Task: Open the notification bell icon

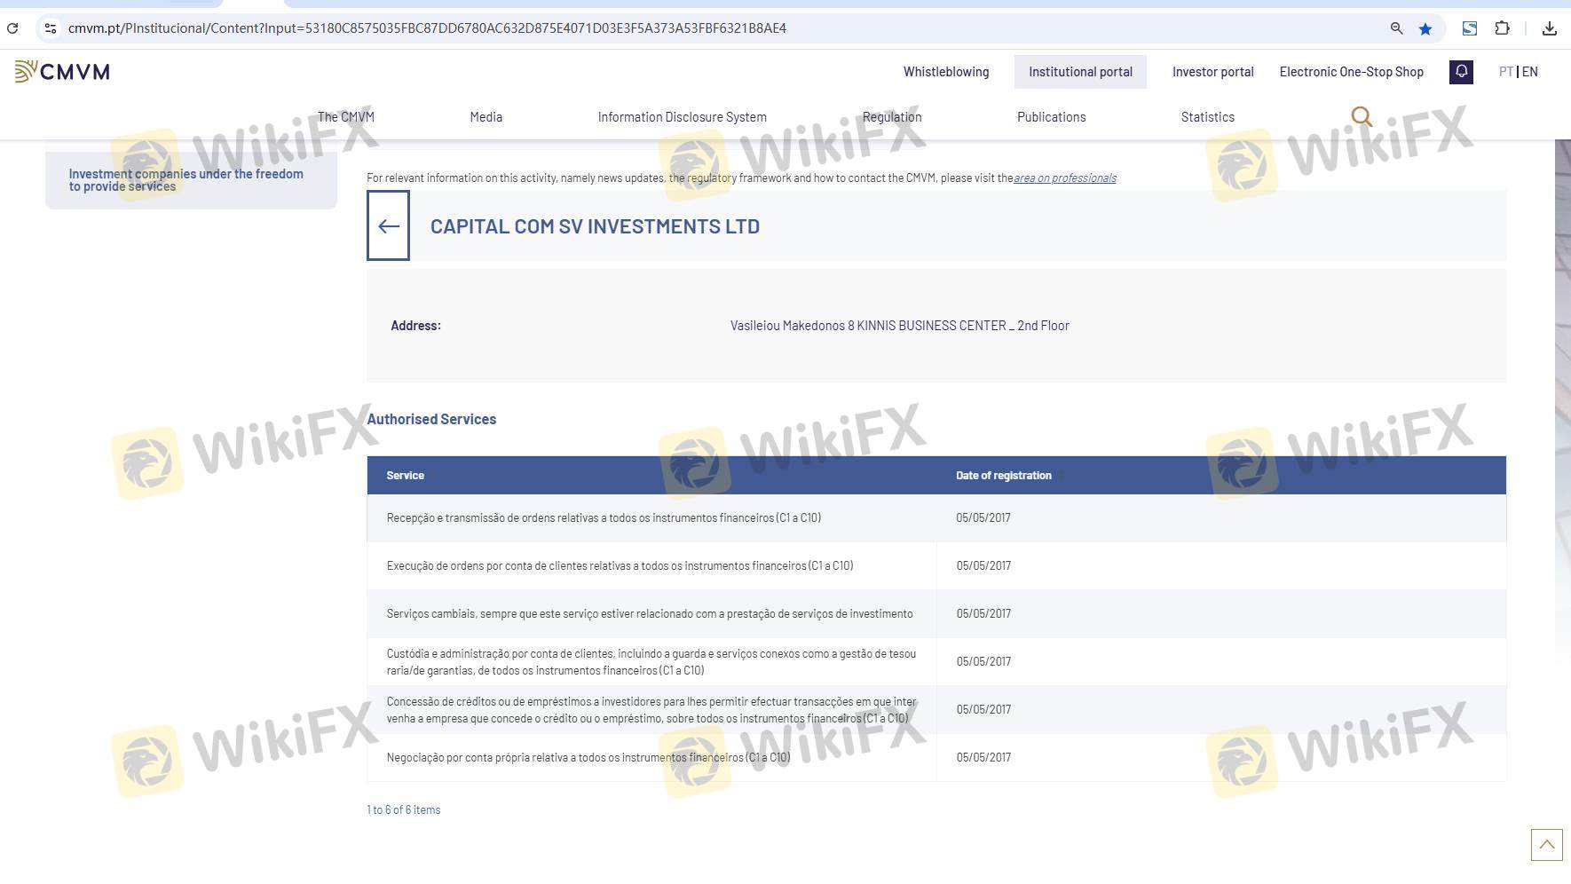Action: point(1461,72)
